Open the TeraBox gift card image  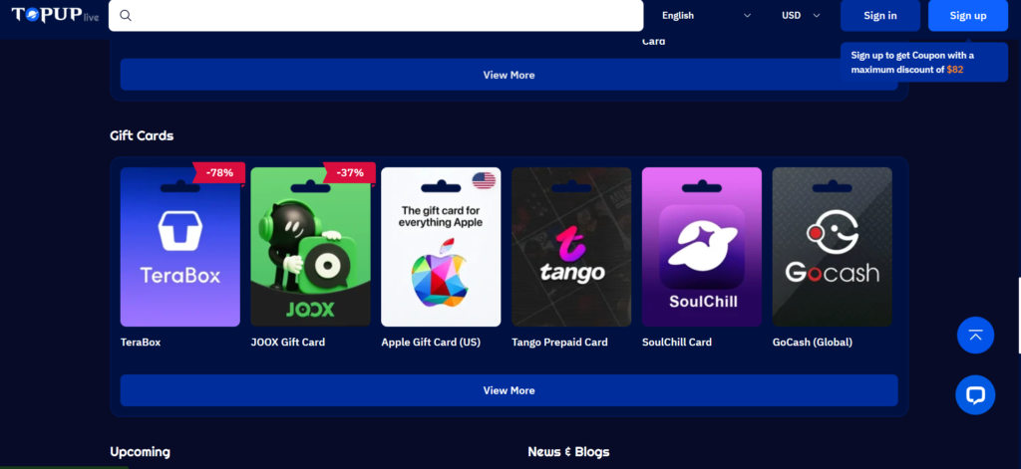click(180, 247)
